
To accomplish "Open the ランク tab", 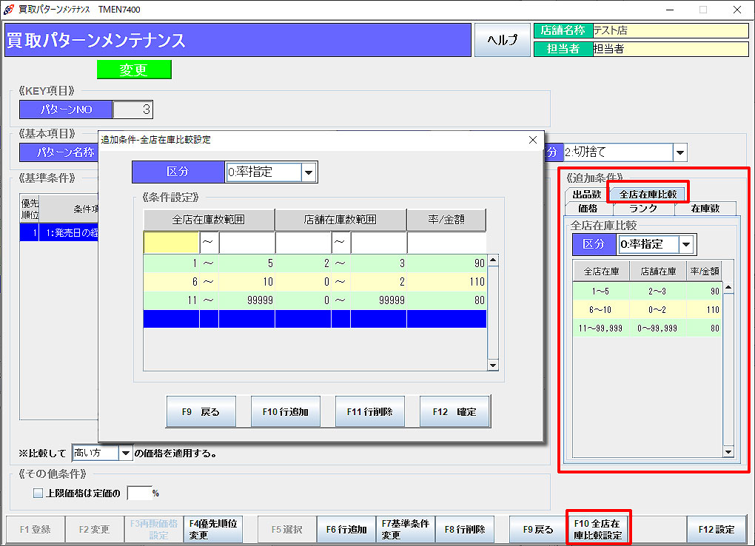I will point(642,209).
